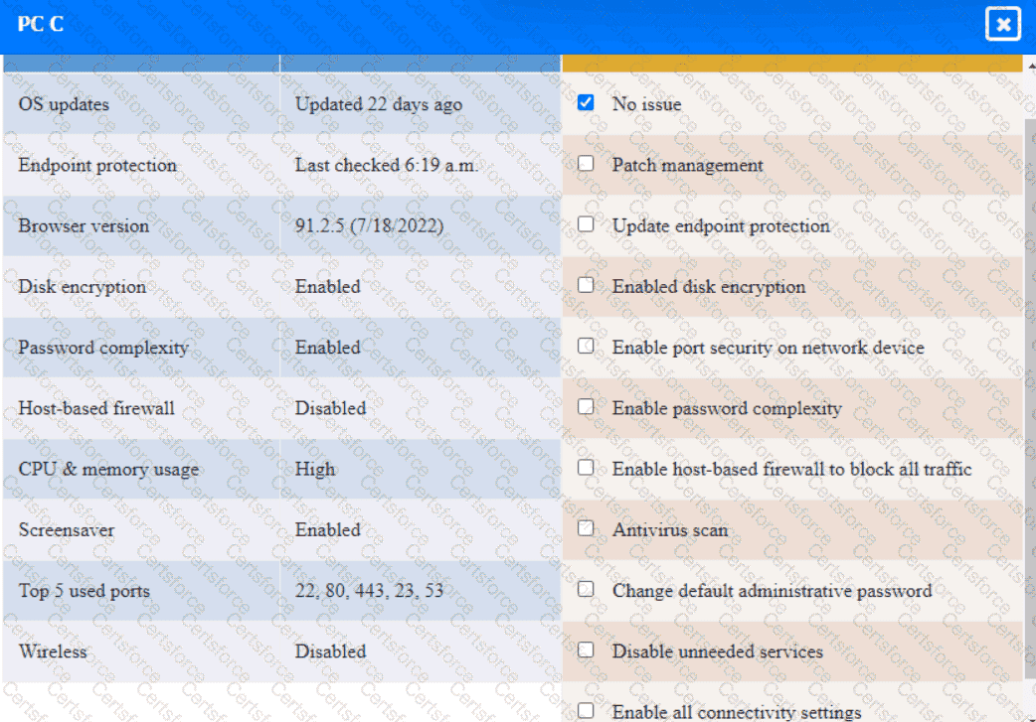1036x722 pixels.
Task: Tick the Disable unneeded services checkbox
Action: pyautogui.click(x=586, y=650)
